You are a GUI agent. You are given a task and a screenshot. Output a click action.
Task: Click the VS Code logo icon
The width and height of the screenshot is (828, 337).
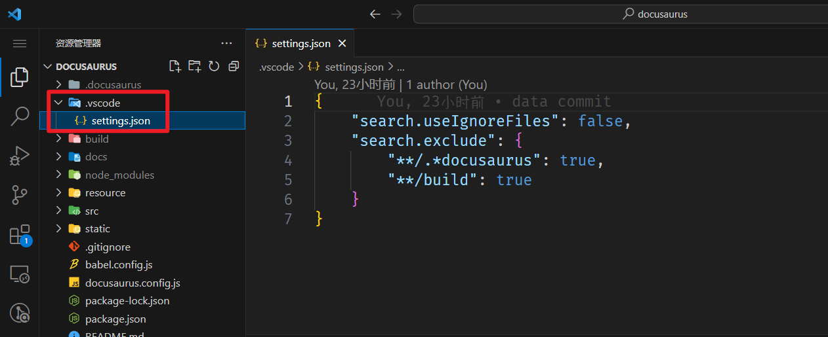point(14,14)
